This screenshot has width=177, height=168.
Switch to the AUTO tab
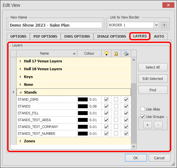(159, 36)
